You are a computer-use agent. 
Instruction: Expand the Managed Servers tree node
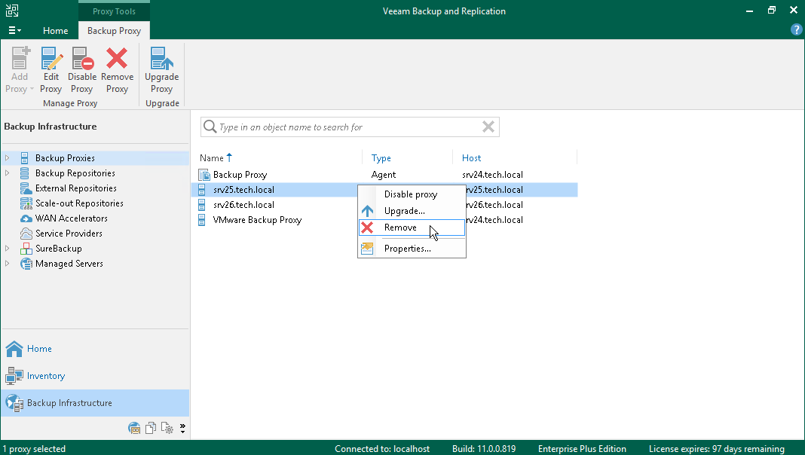pyautogui.click(x=8, y=264)
